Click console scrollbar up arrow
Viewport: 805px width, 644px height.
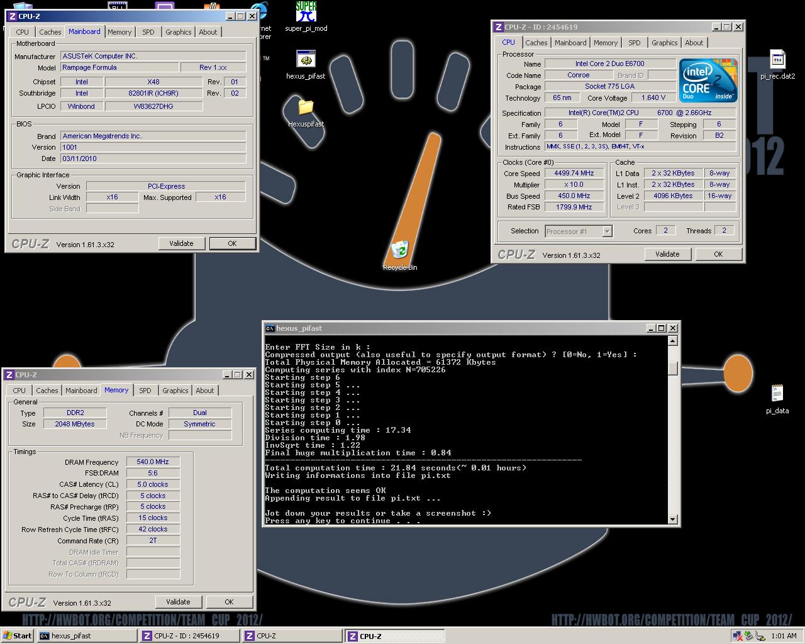pos(673,341)
